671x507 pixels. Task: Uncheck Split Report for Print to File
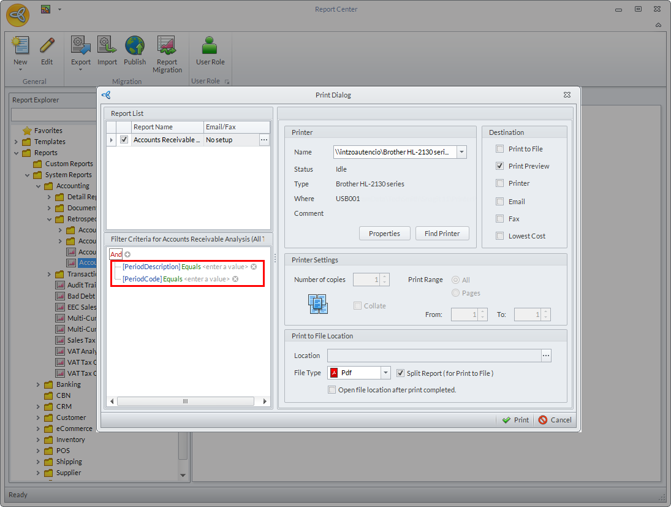point(401,373)
